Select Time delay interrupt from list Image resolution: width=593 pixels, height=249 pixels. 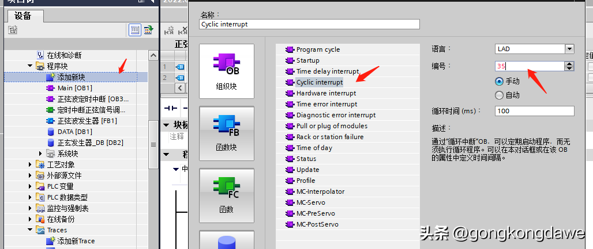point(327,71)
